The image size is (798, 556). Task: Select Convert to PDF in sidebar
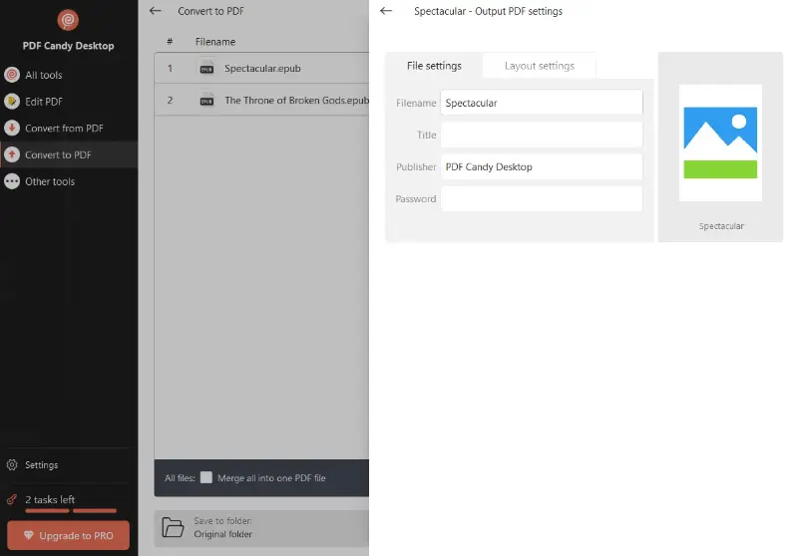coord(69,154)
